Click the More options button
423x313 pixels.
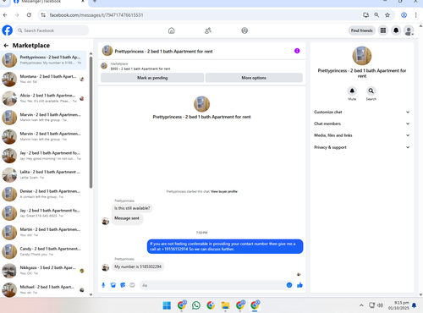[x=254, y=78]
